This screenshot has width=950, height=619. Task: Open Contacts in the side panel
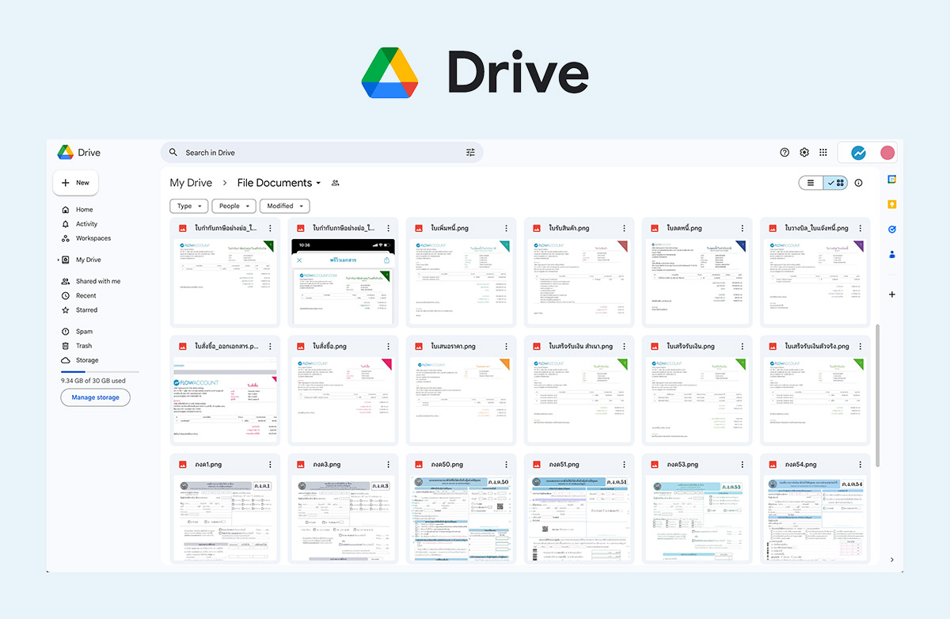click(x=891, y=255)
